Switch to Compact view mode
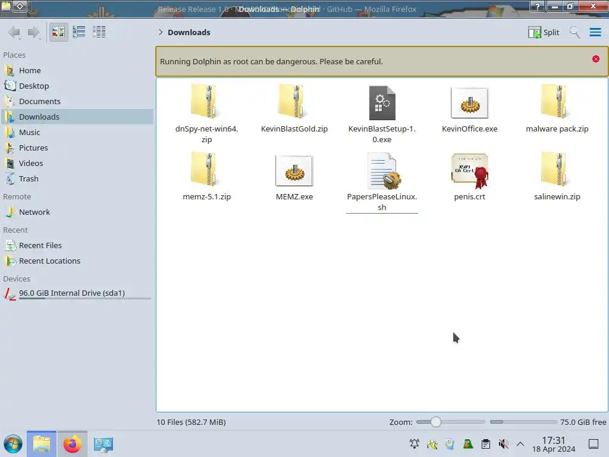This screenshot has width=609, height=457. click(79, 32)
